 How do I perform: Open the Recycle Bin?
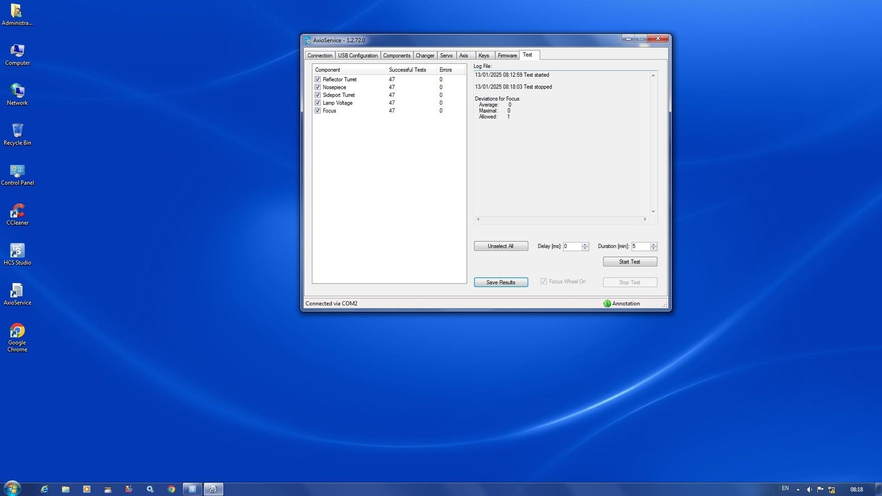pos(17,132)
